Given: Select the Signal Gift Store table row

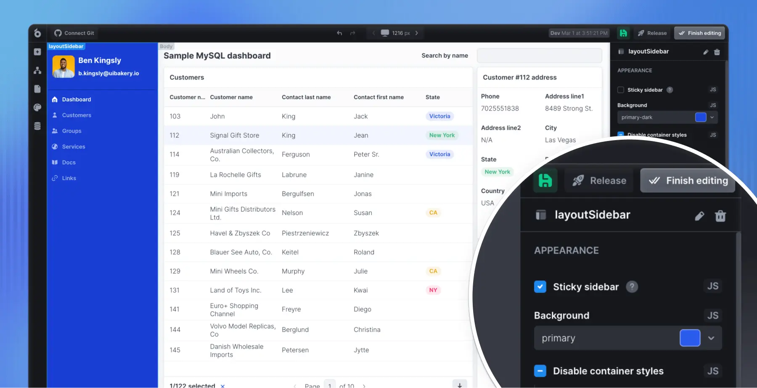Looking at the screenshot, I should 318,135.
